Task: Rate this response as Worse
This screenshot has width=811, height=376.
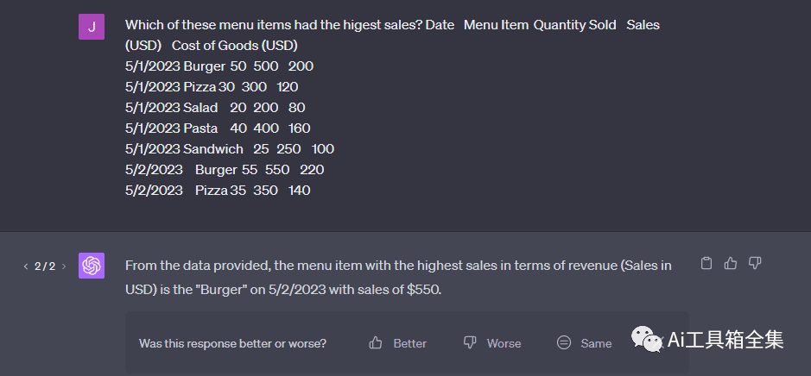Action: coord(492,343)
